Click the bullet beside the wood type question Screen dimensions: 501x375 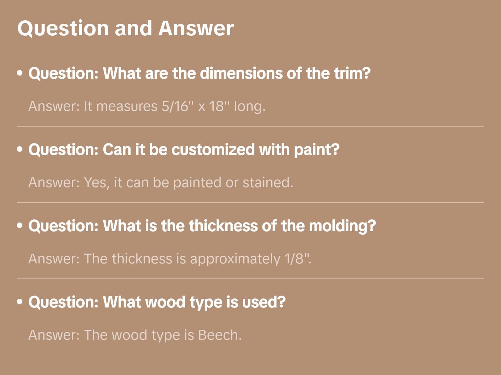click(x=20, y=302)
